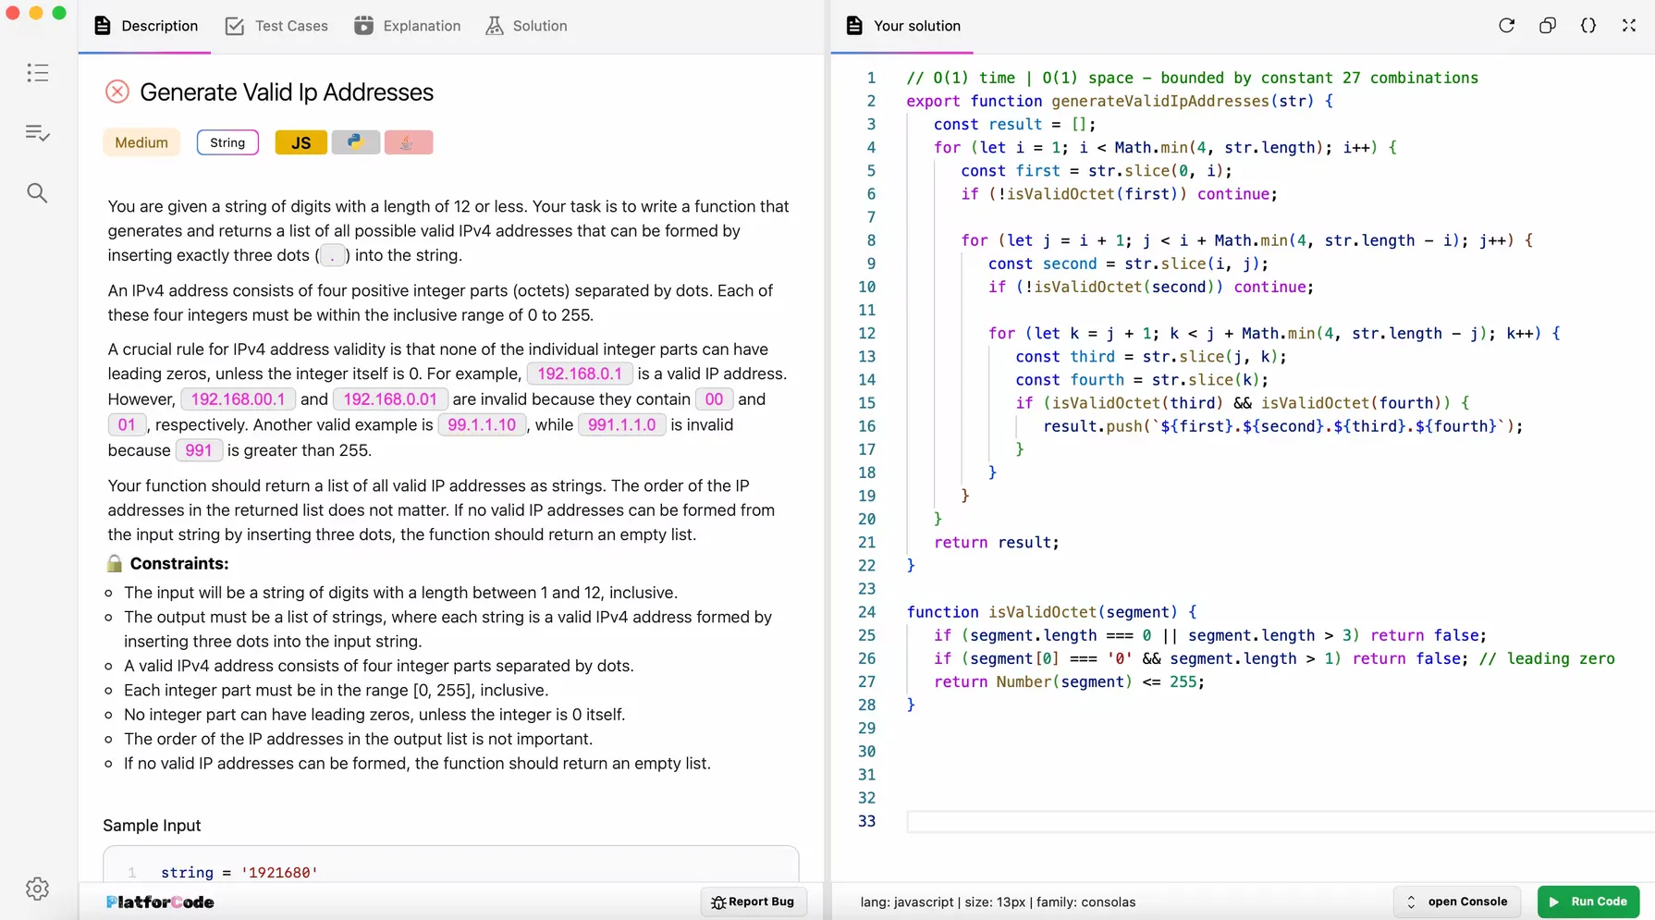Image resolution: width=1655 pixels, height=920 pixels.
Task: Select the JS language badge
Action: pyautogui.click(x=300, y=142)
